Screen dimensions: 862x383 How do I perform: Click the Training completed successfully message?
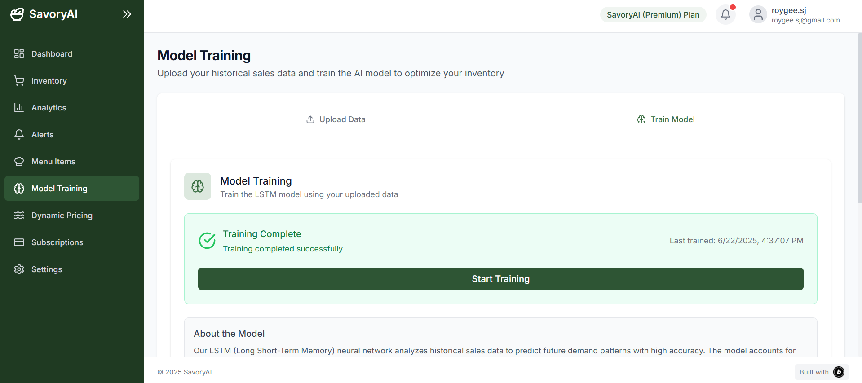click(283, 249)
